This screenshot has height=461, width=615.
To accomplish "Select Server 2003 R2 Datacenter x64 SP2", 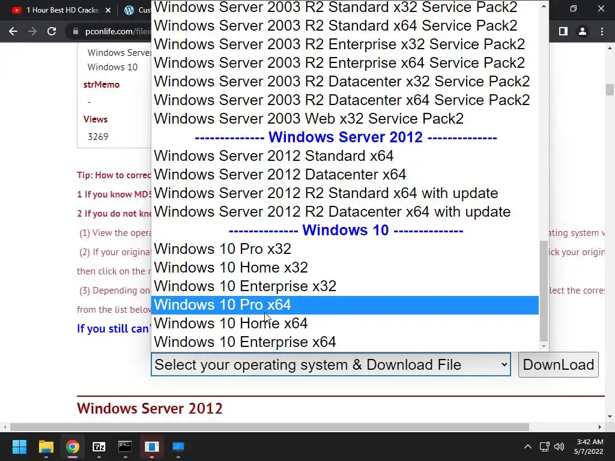I will (x=345, y=100).
